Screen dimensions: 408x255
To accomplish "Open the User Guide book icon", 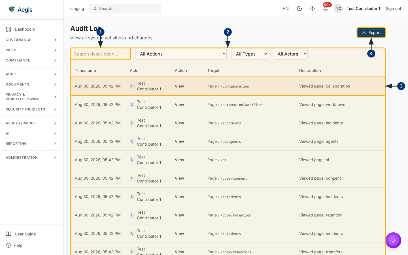I will tap(9, 234).
